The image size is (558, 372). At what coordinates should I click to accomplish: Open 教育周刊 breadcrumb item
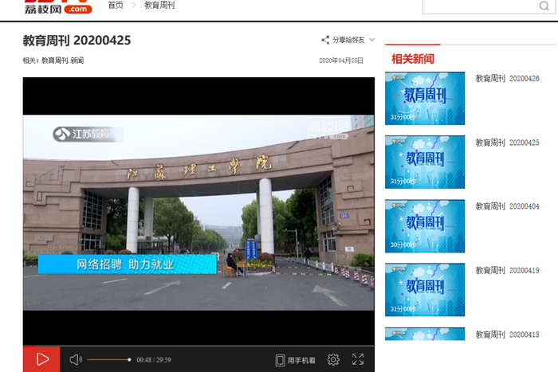161,6
